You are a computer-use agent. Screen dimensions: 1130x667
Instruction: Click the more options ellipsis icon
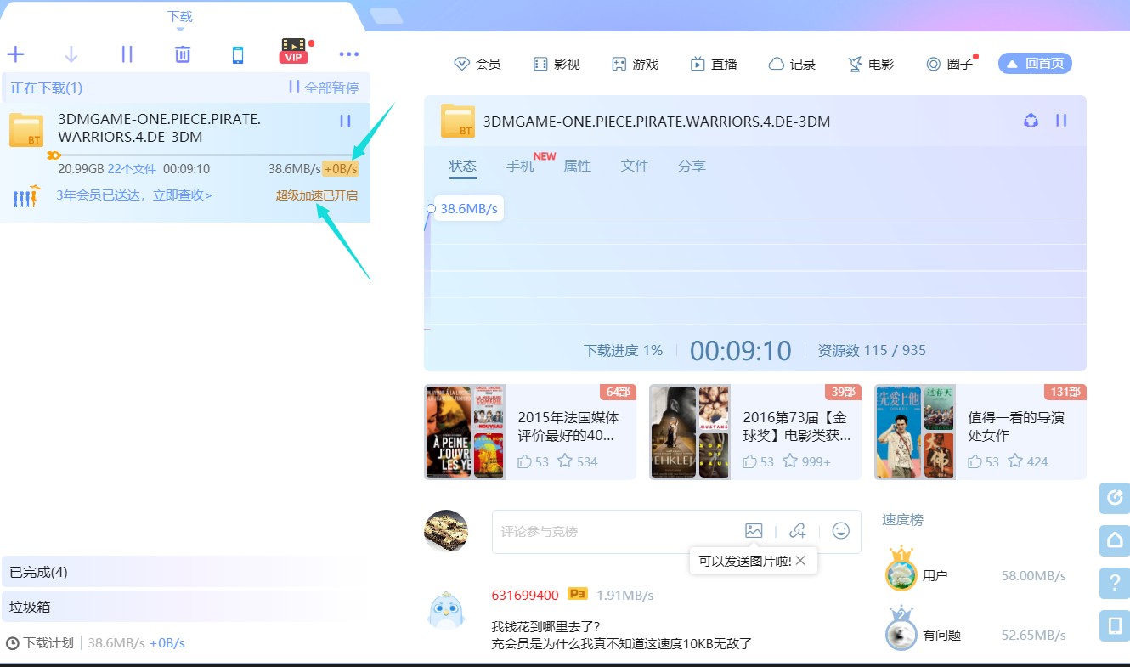[348, 54]
